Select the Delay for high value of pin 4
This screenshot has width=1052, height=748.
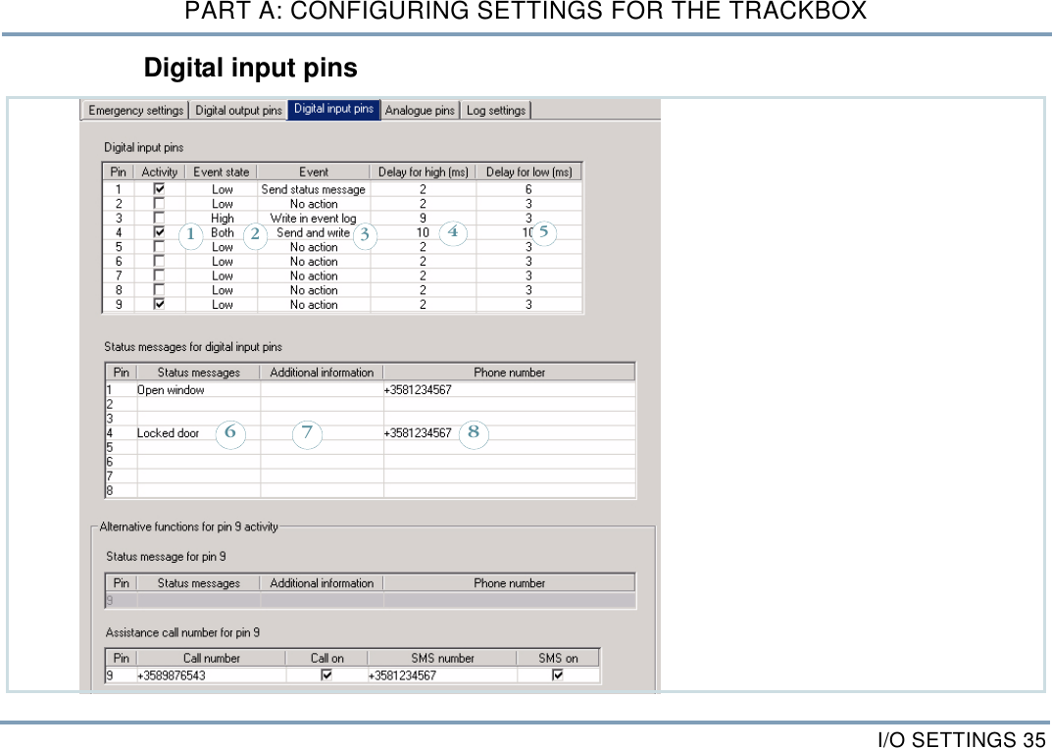[422, 232]
